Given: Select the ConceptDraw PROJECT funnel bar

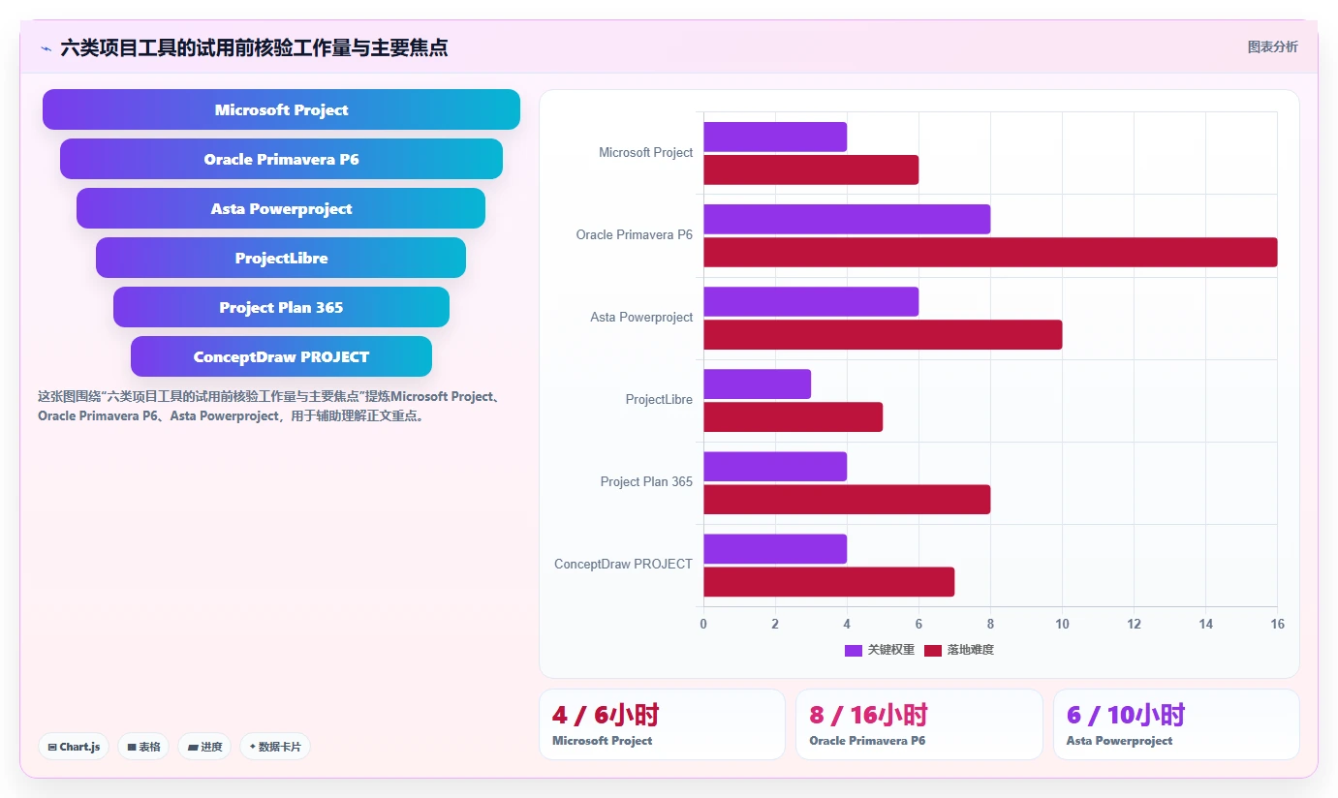Looking at the screenshot, I should pos(281,356).
